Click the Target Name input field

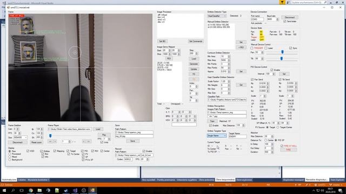(x=237, y=136)
